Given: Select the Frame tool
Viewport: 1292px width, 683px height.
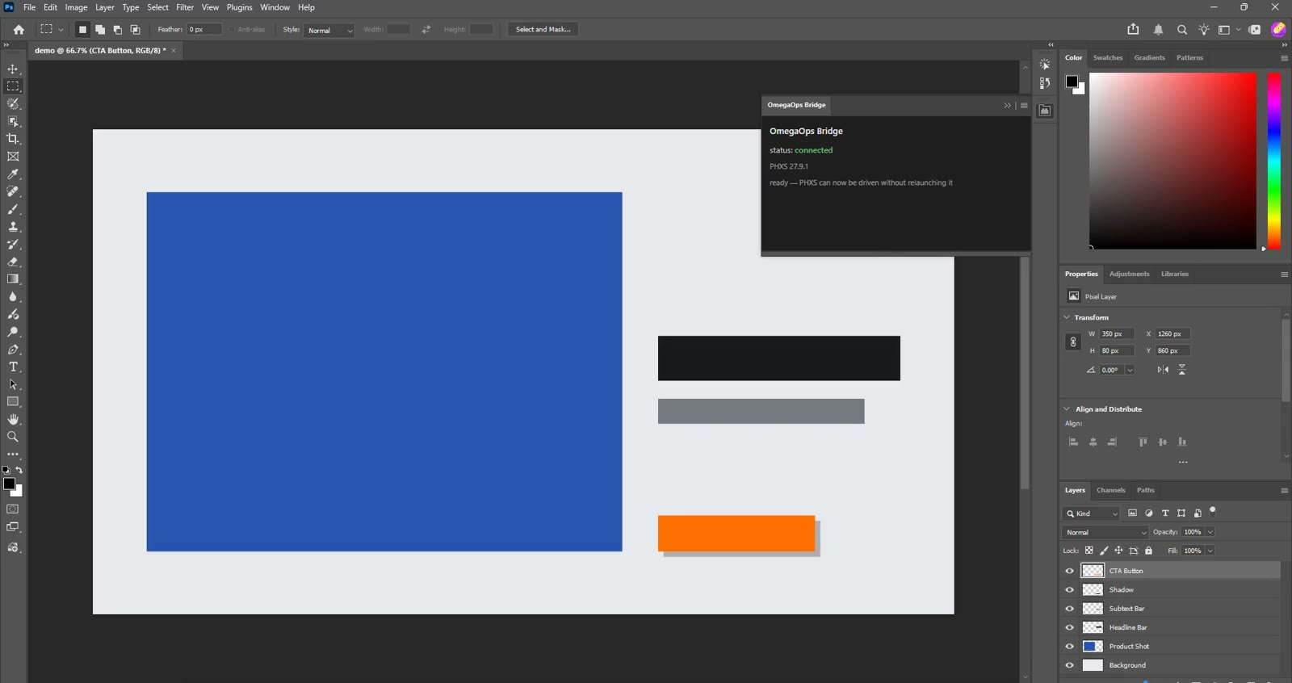Looking at the screenshot, I should pos(13,157).
